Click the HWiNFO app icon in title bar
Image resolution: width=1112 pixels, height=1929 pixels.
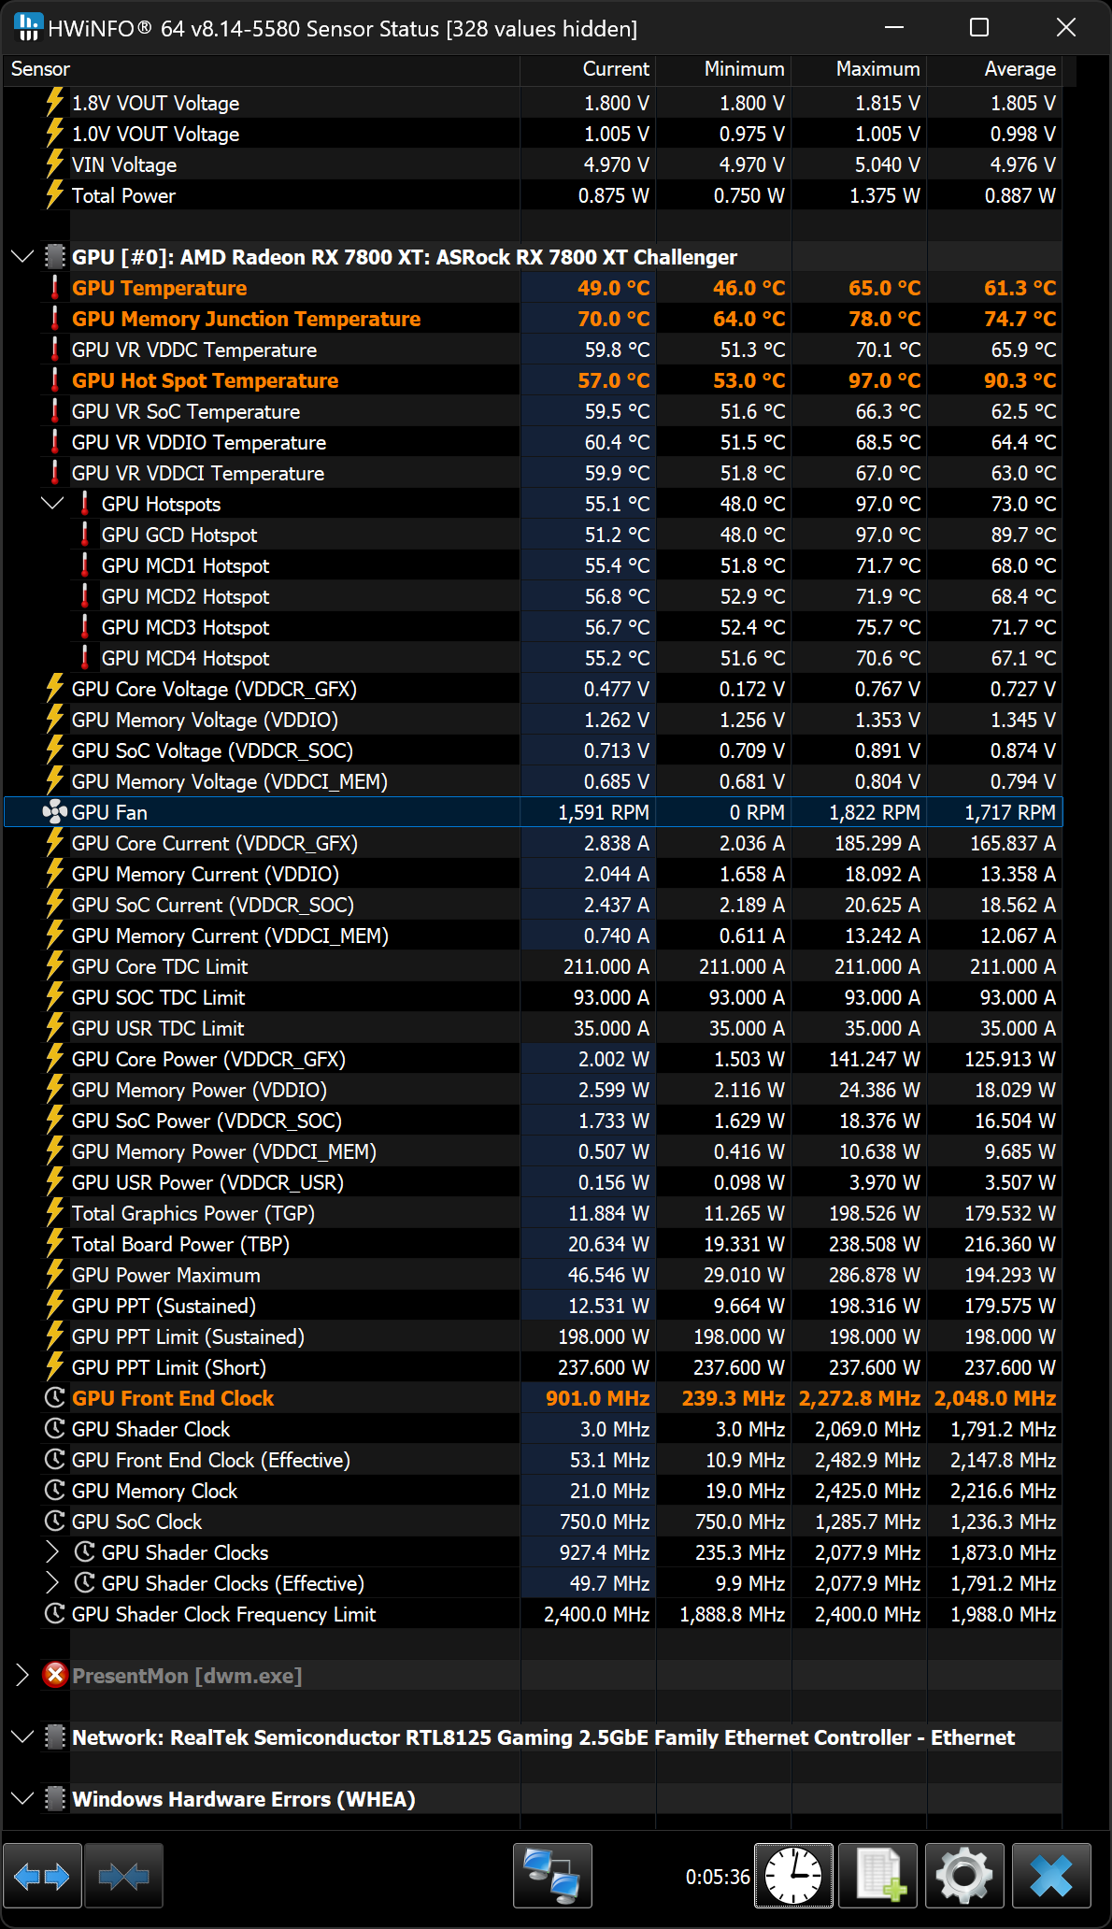point(29,27)
